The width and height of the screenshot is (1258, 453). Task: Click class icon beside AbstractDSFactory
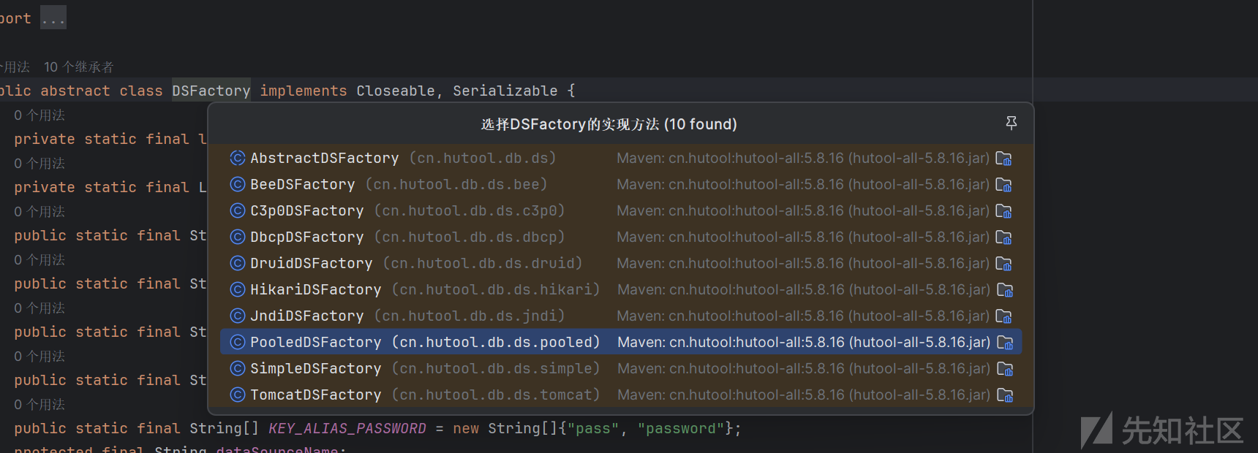pyautogui.click(x=238, y=158)
